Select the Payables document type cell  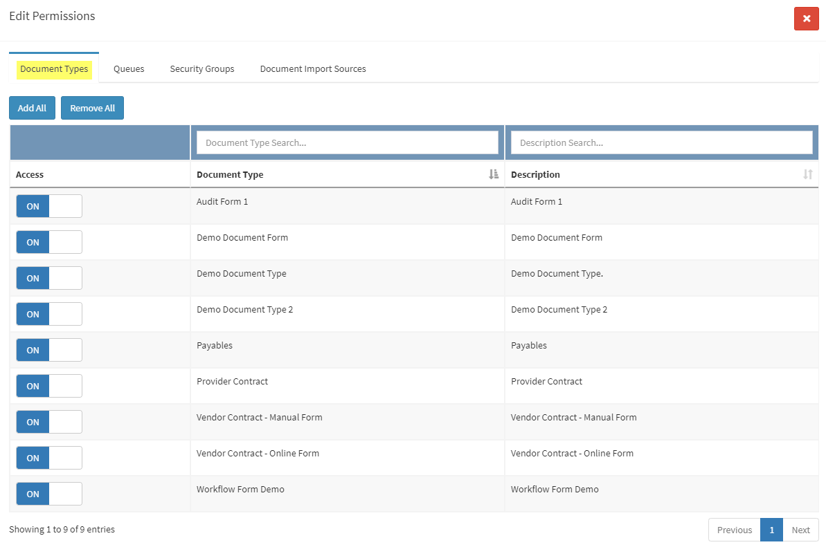347,350
